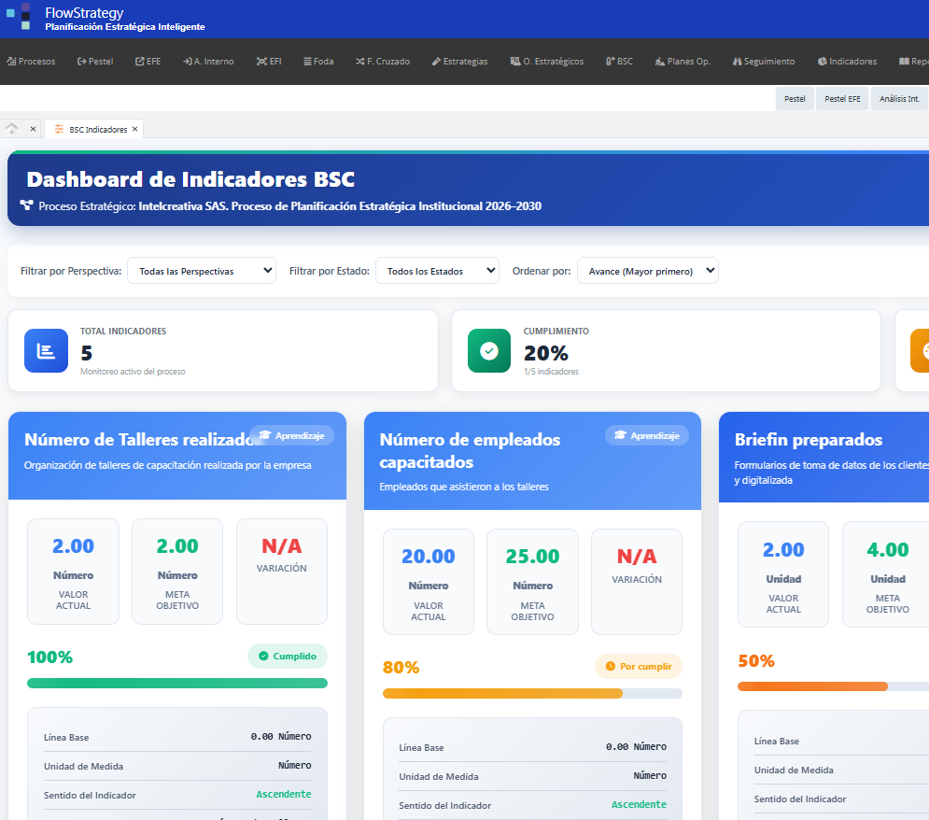Click the Total Indicadores chart icon
Screen dimensions: 929x820
pos(46,350)
